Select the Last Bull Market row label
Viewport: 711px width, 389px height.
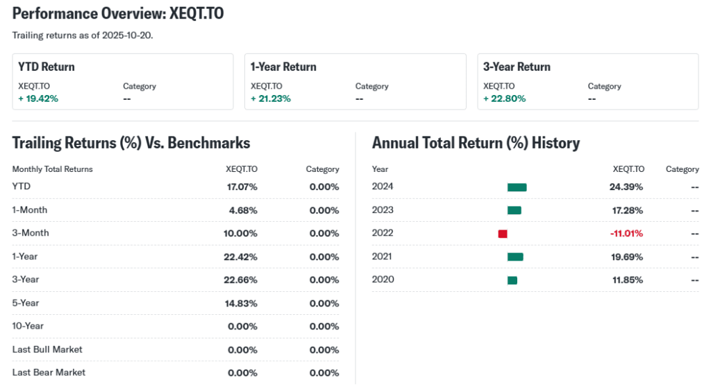tap(47, 349)
